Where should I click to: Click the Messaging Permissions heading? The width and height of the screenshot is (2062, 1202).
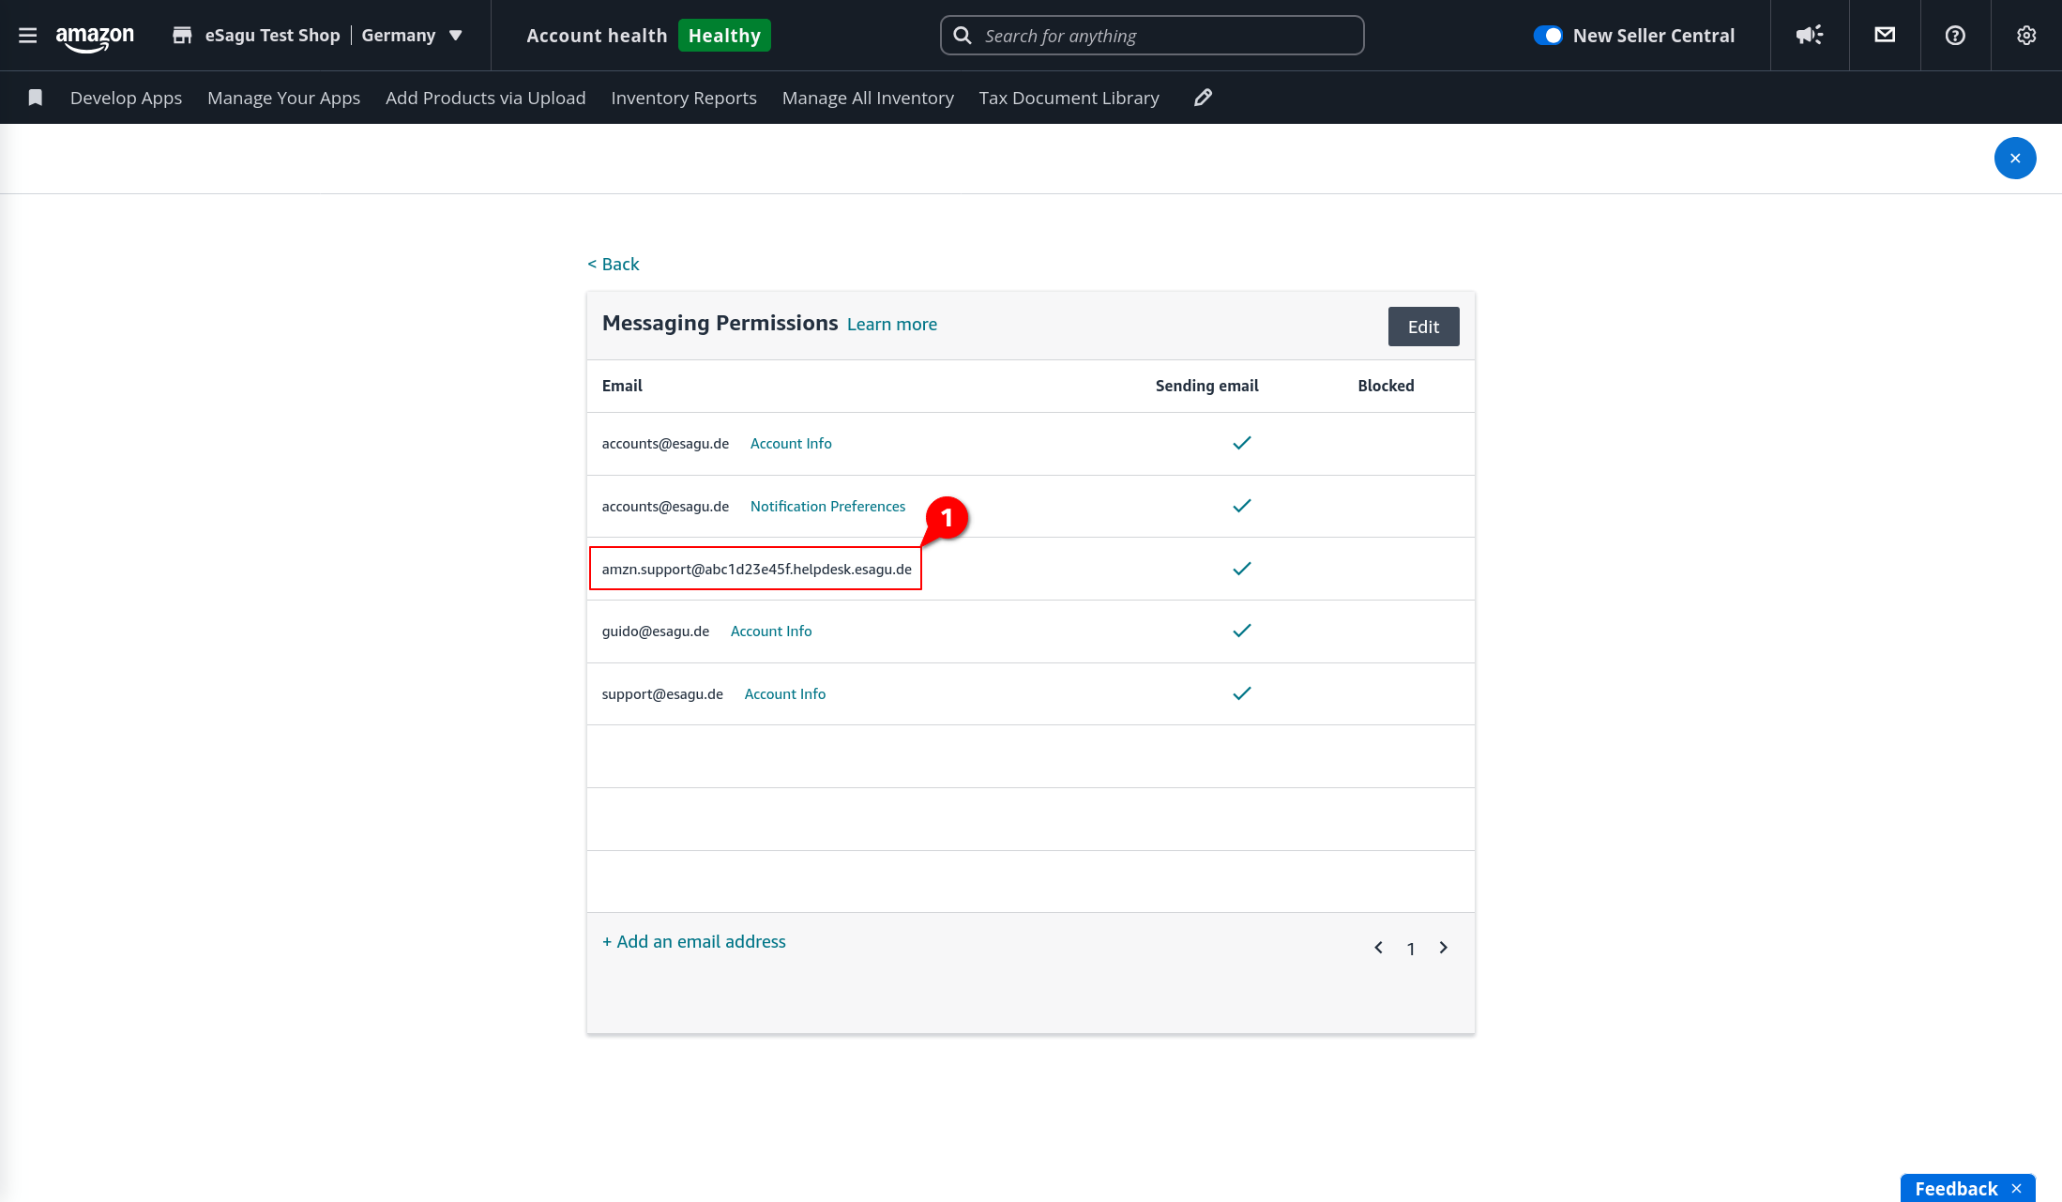[720, 324]
